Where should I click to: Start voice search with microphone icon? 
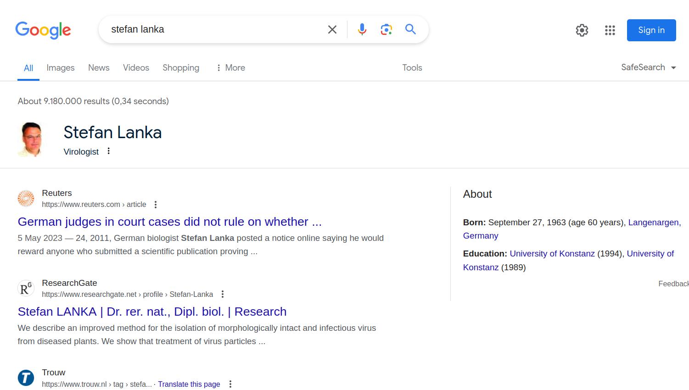click(x=362, y=30)
